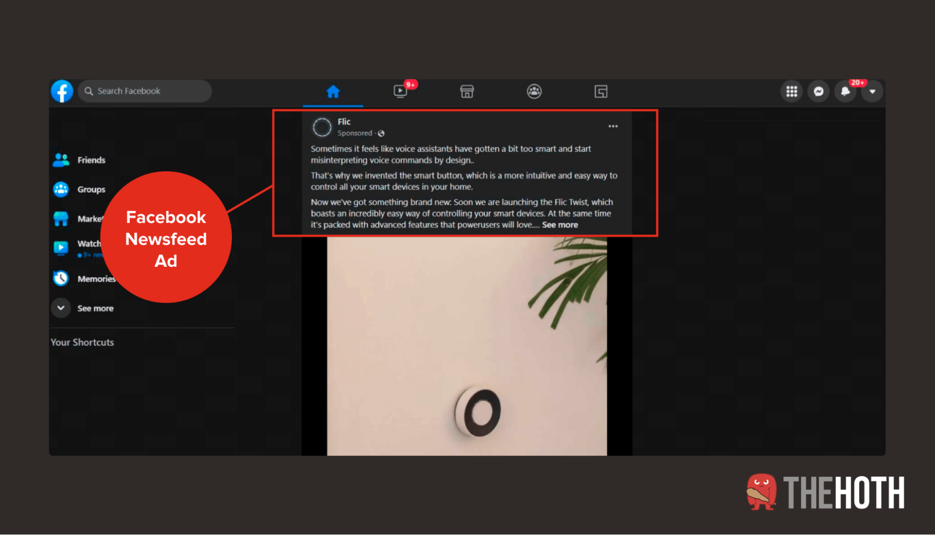Click the Groups sidebar icon

tap(61, 190)
